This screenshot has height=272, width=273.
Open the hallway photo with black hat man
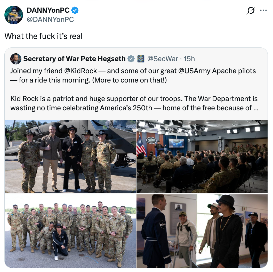(202, 231)
